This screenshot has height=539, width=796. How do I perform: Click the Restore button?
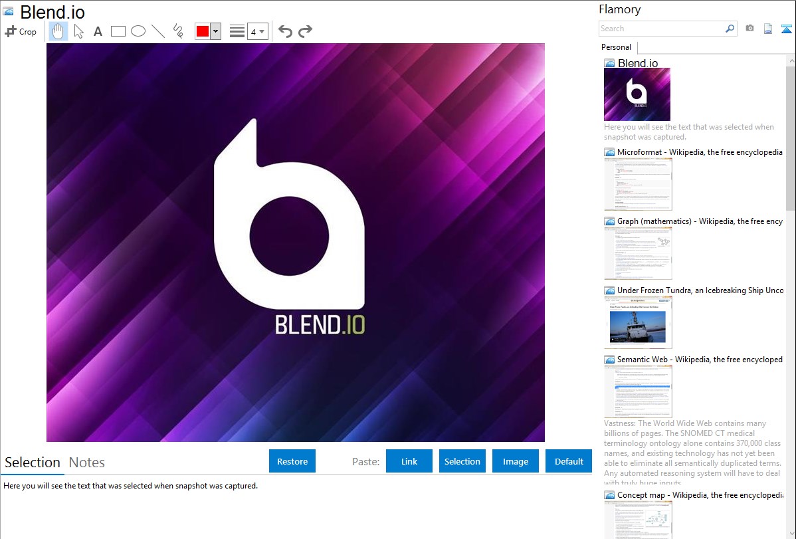point(292,461)
